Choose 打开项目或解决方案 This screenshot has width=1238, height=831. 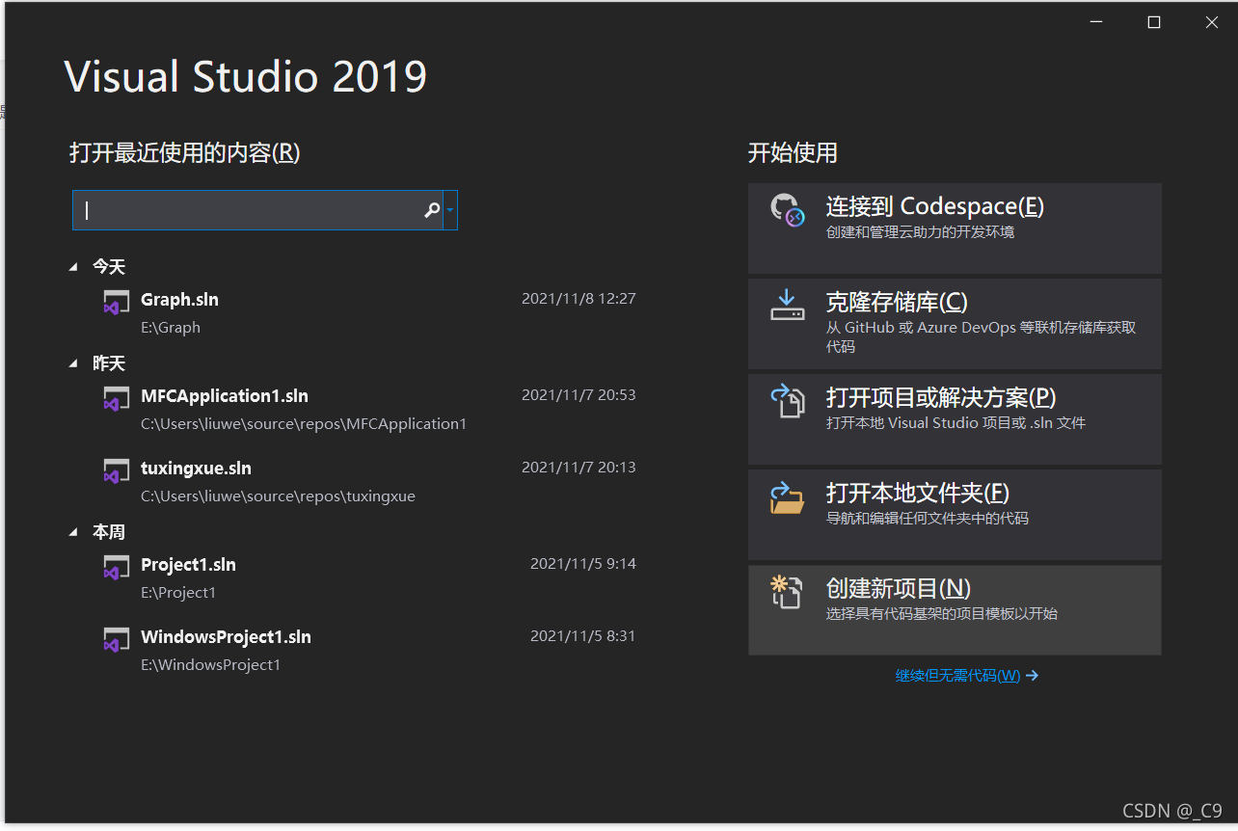click(x=955, y=419)
